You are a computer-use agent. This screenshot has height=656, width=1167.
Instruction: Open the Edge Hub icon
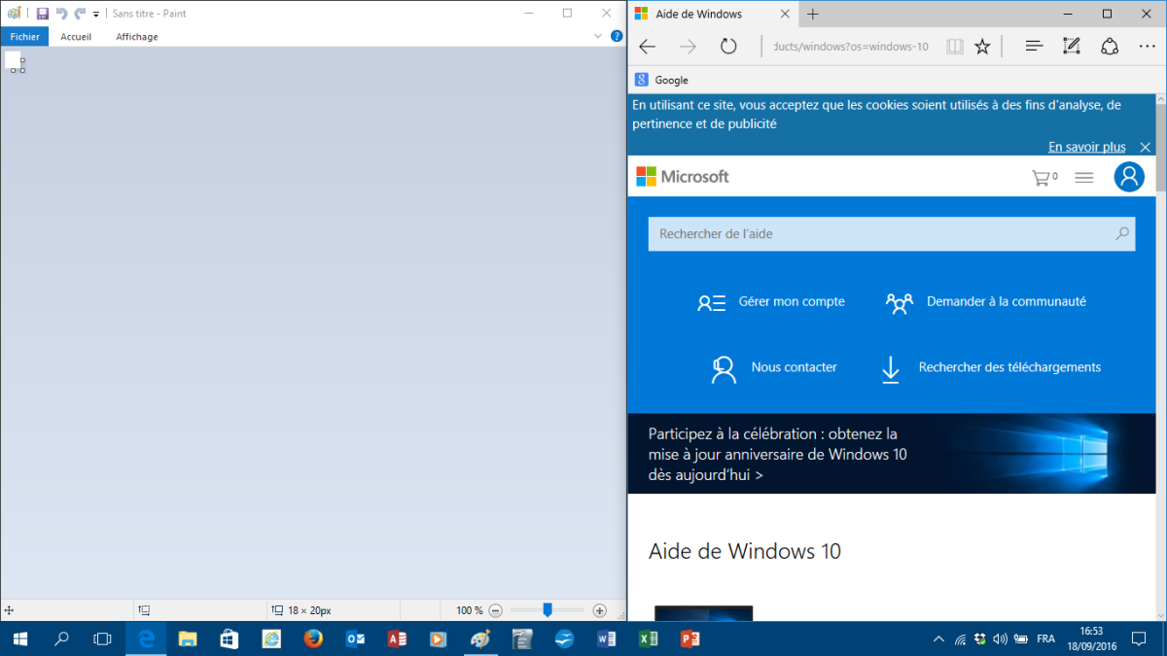click(1034, 47)
